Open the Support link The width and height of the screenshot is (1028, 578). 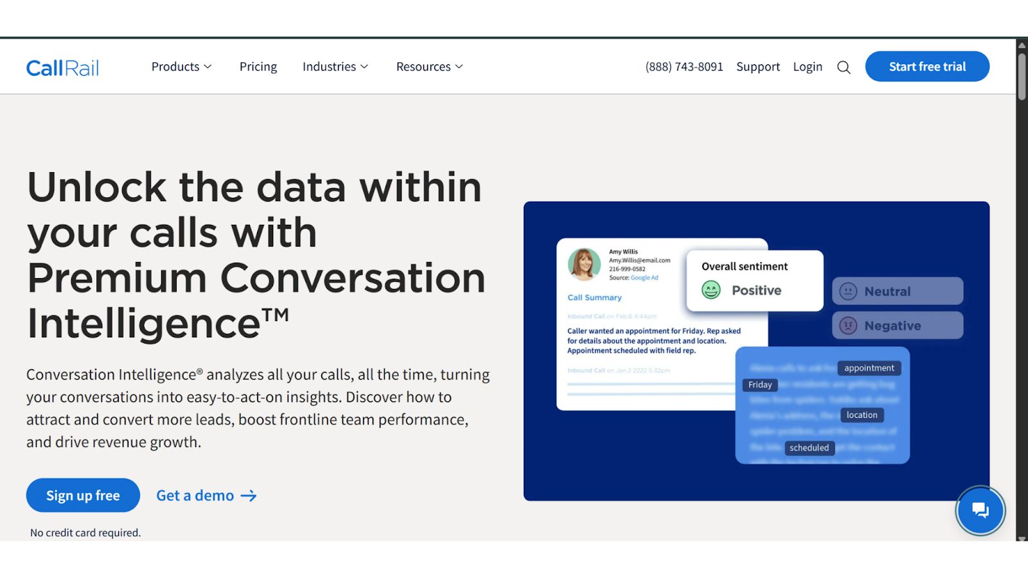[x=758, y=67]
